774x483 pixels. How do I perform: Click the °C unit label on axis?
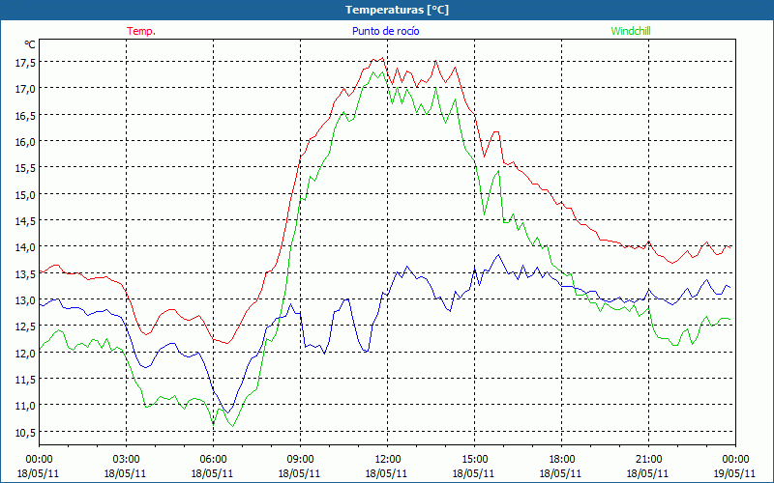click(30, 44)
